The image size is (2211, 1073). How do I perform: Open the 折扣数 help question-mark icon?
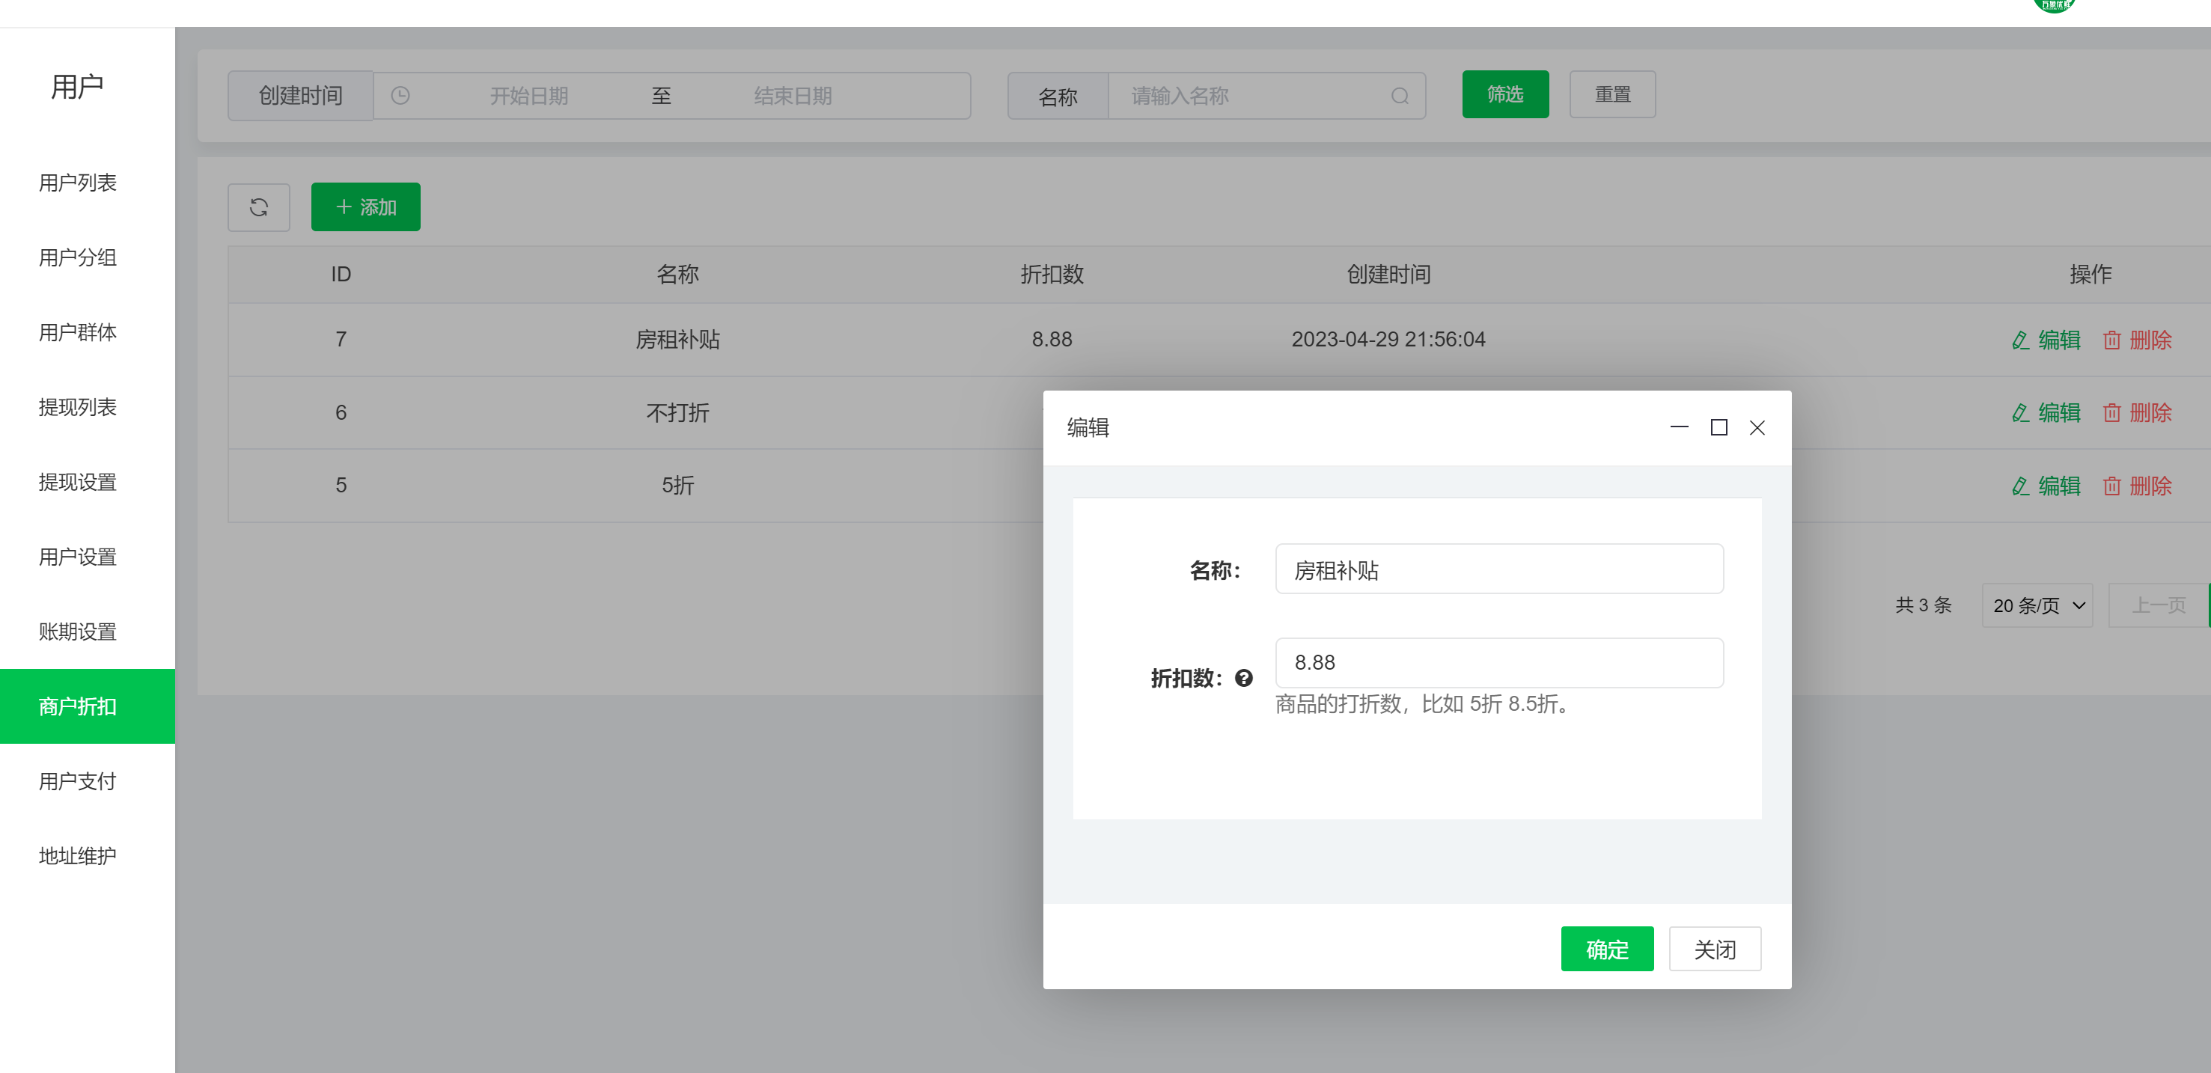tap(1244, 679)
